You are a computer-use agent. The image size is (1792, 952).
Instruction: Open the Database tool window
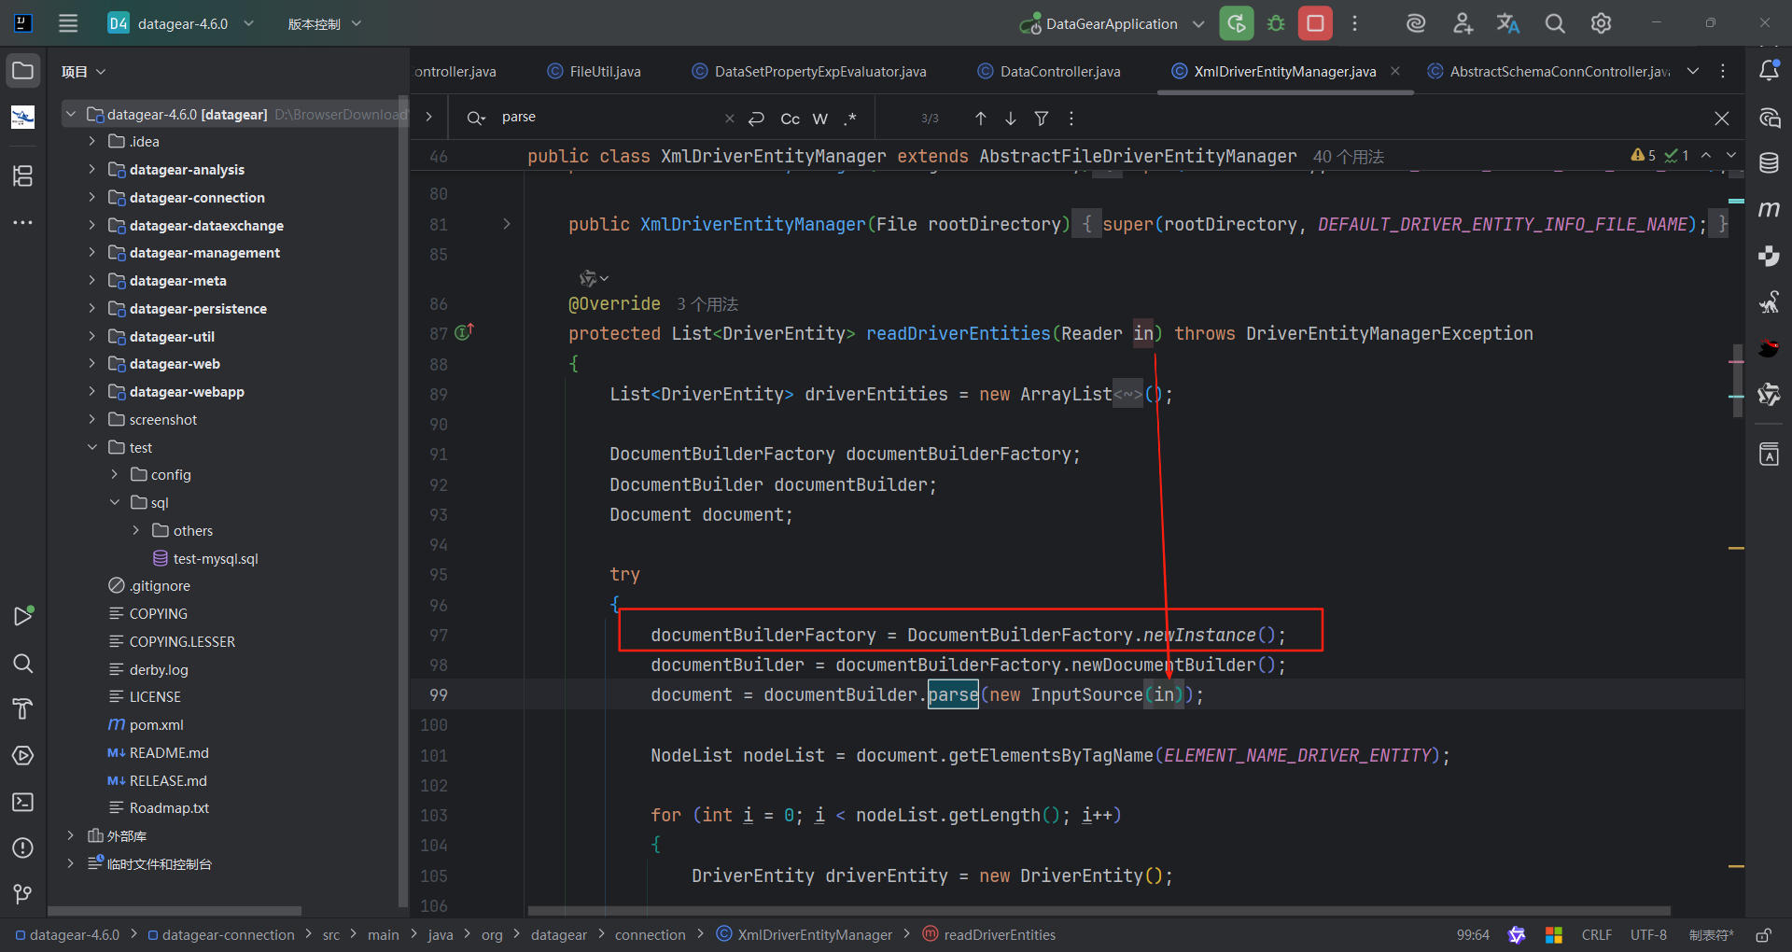click(x=1769, y=163)
